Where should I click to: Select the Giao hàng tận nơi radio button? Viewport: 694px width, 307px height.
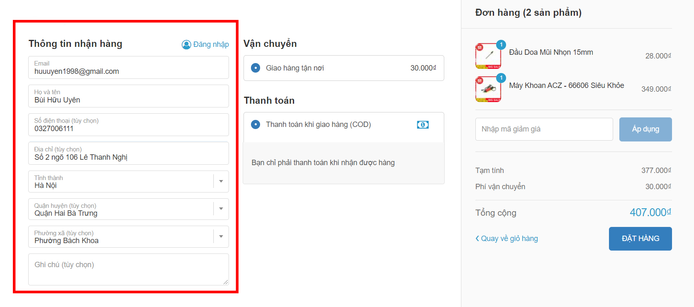click(256, 68)
